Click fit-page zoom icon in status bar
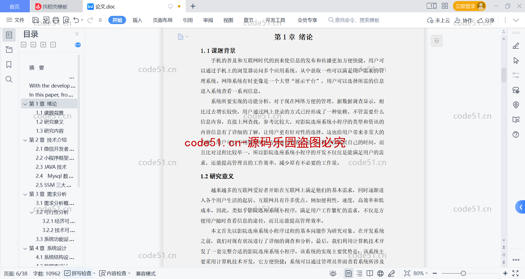Screen dimensions: 525x279 tap(407, 273)
